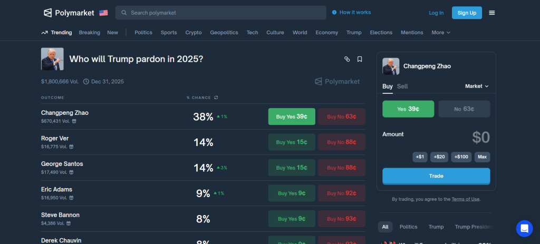540x244 pixels.
Task: Click the Trending arrow icon
Action: pos(44,33)
